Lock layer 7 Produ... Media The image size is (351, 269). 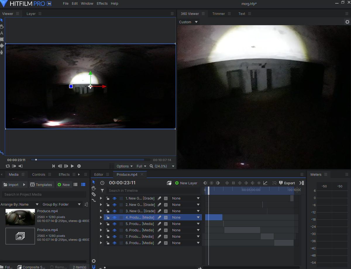(108, 237)
